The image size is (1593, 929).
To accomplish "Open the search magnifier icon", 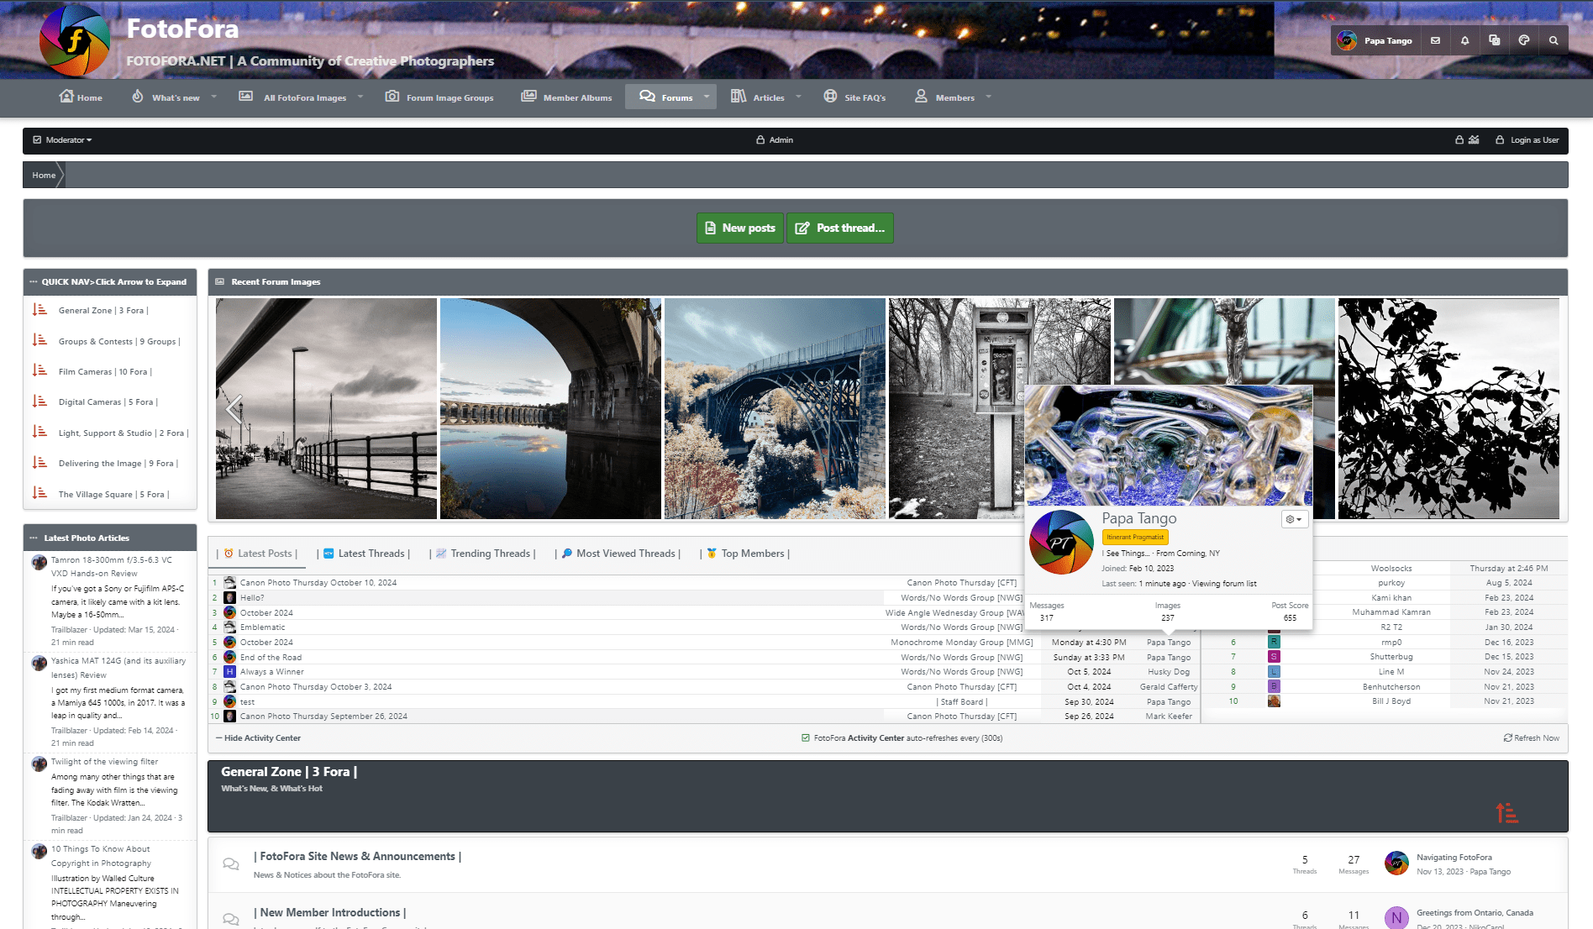I will tap(1554, 40).
